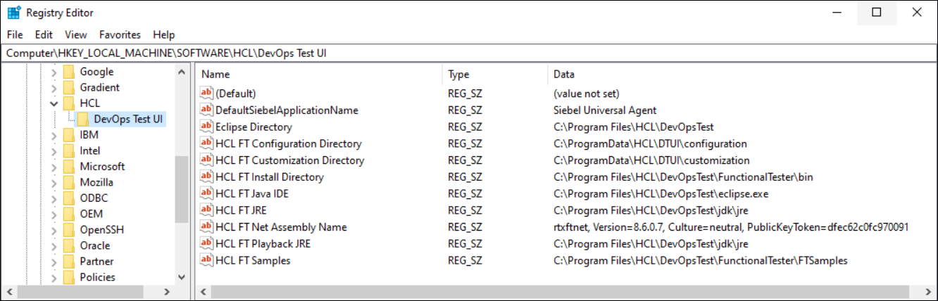Screen dimensions: 938x301
Task: Expand the ODBC registry key
Action: (54, 198)
